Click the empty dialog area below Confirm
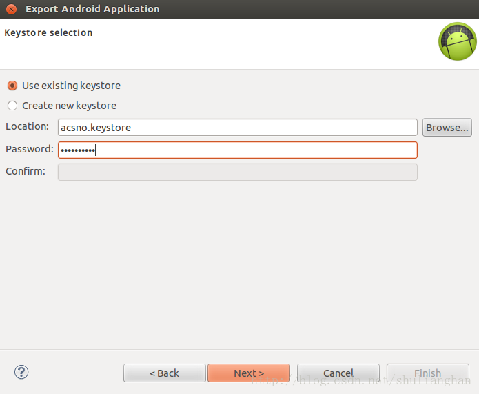Viewport: 479px width, 394px height. (x=240, y=264)
